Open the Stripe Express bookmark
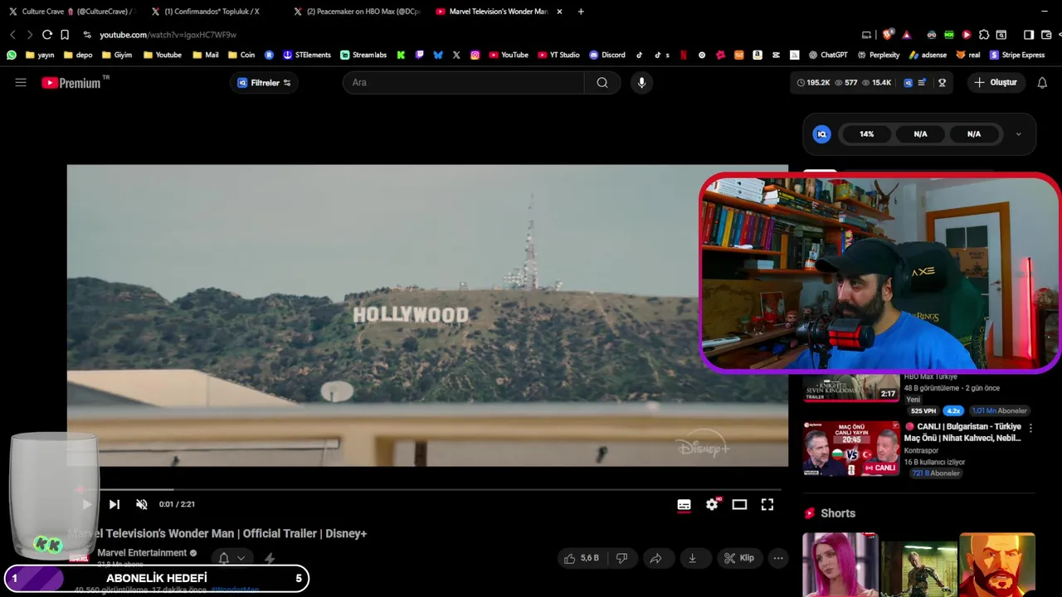Image resolution: width=1062 pixels, height=597 pixels. (x=1017, y=55)
